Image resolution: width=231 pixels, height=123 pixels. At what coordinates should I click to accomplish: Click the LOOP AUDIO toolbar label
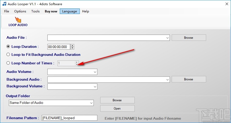[18, 25]
